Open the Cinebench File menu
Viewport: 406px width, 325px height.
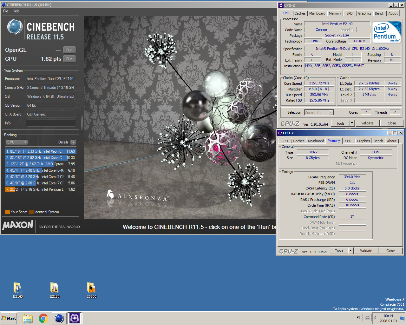point(6,11)
